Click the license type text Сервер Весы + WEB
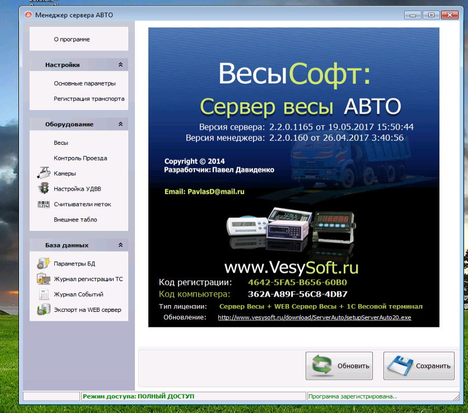 click(321, 306)
